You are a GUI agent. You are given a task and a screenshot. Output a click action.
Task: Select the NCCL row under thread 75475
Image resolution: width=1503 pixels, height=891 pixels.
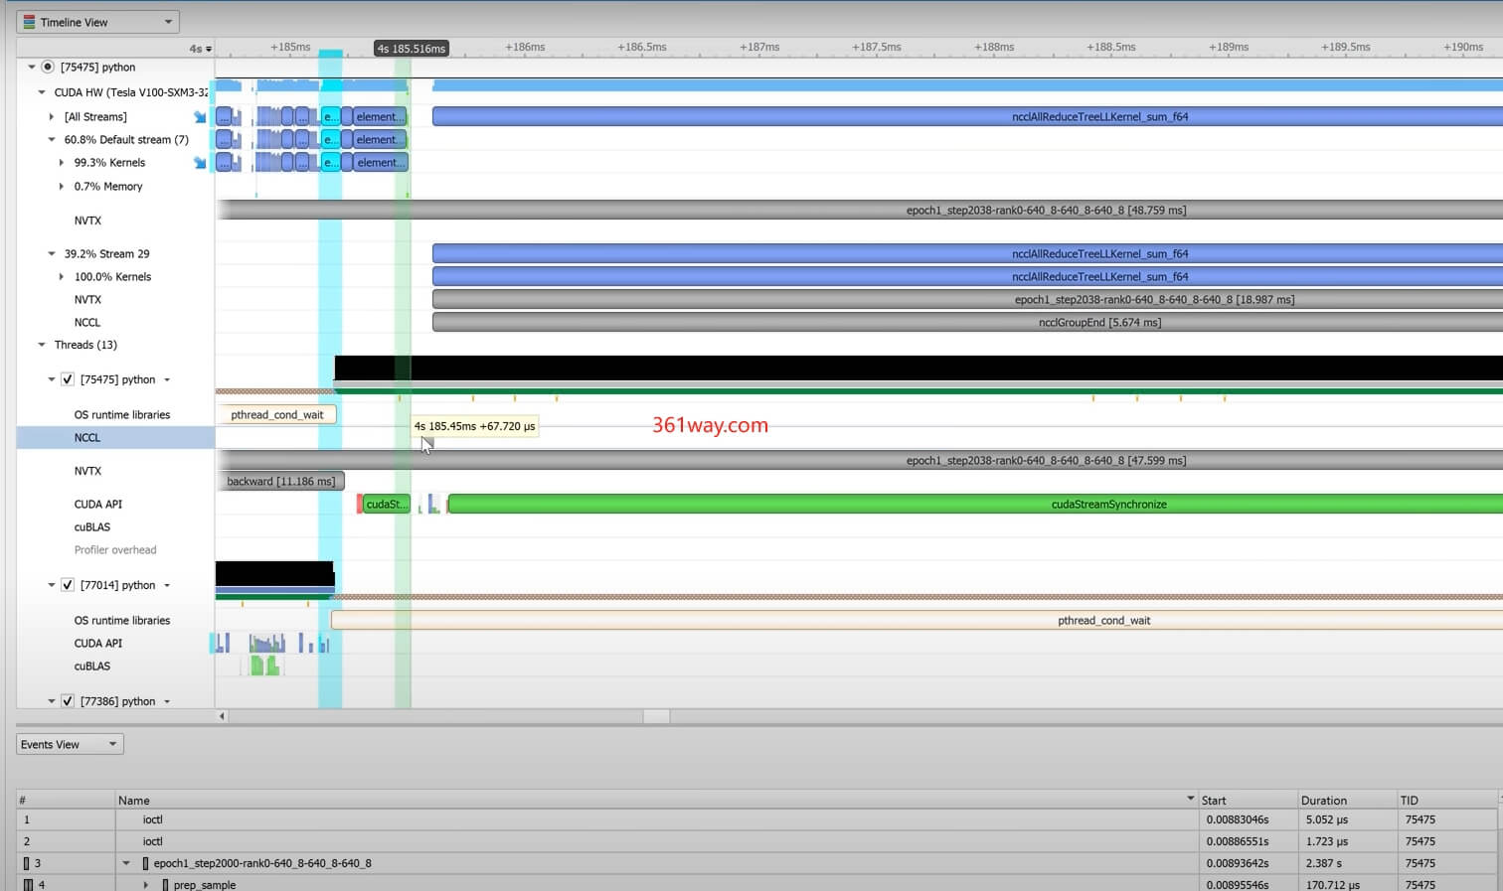coord(87,438)
